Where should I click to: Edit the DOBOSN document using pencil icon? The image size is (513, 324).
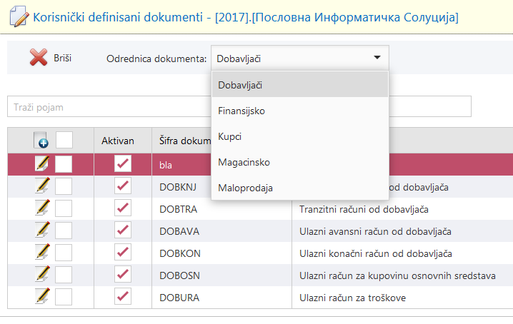42,275
